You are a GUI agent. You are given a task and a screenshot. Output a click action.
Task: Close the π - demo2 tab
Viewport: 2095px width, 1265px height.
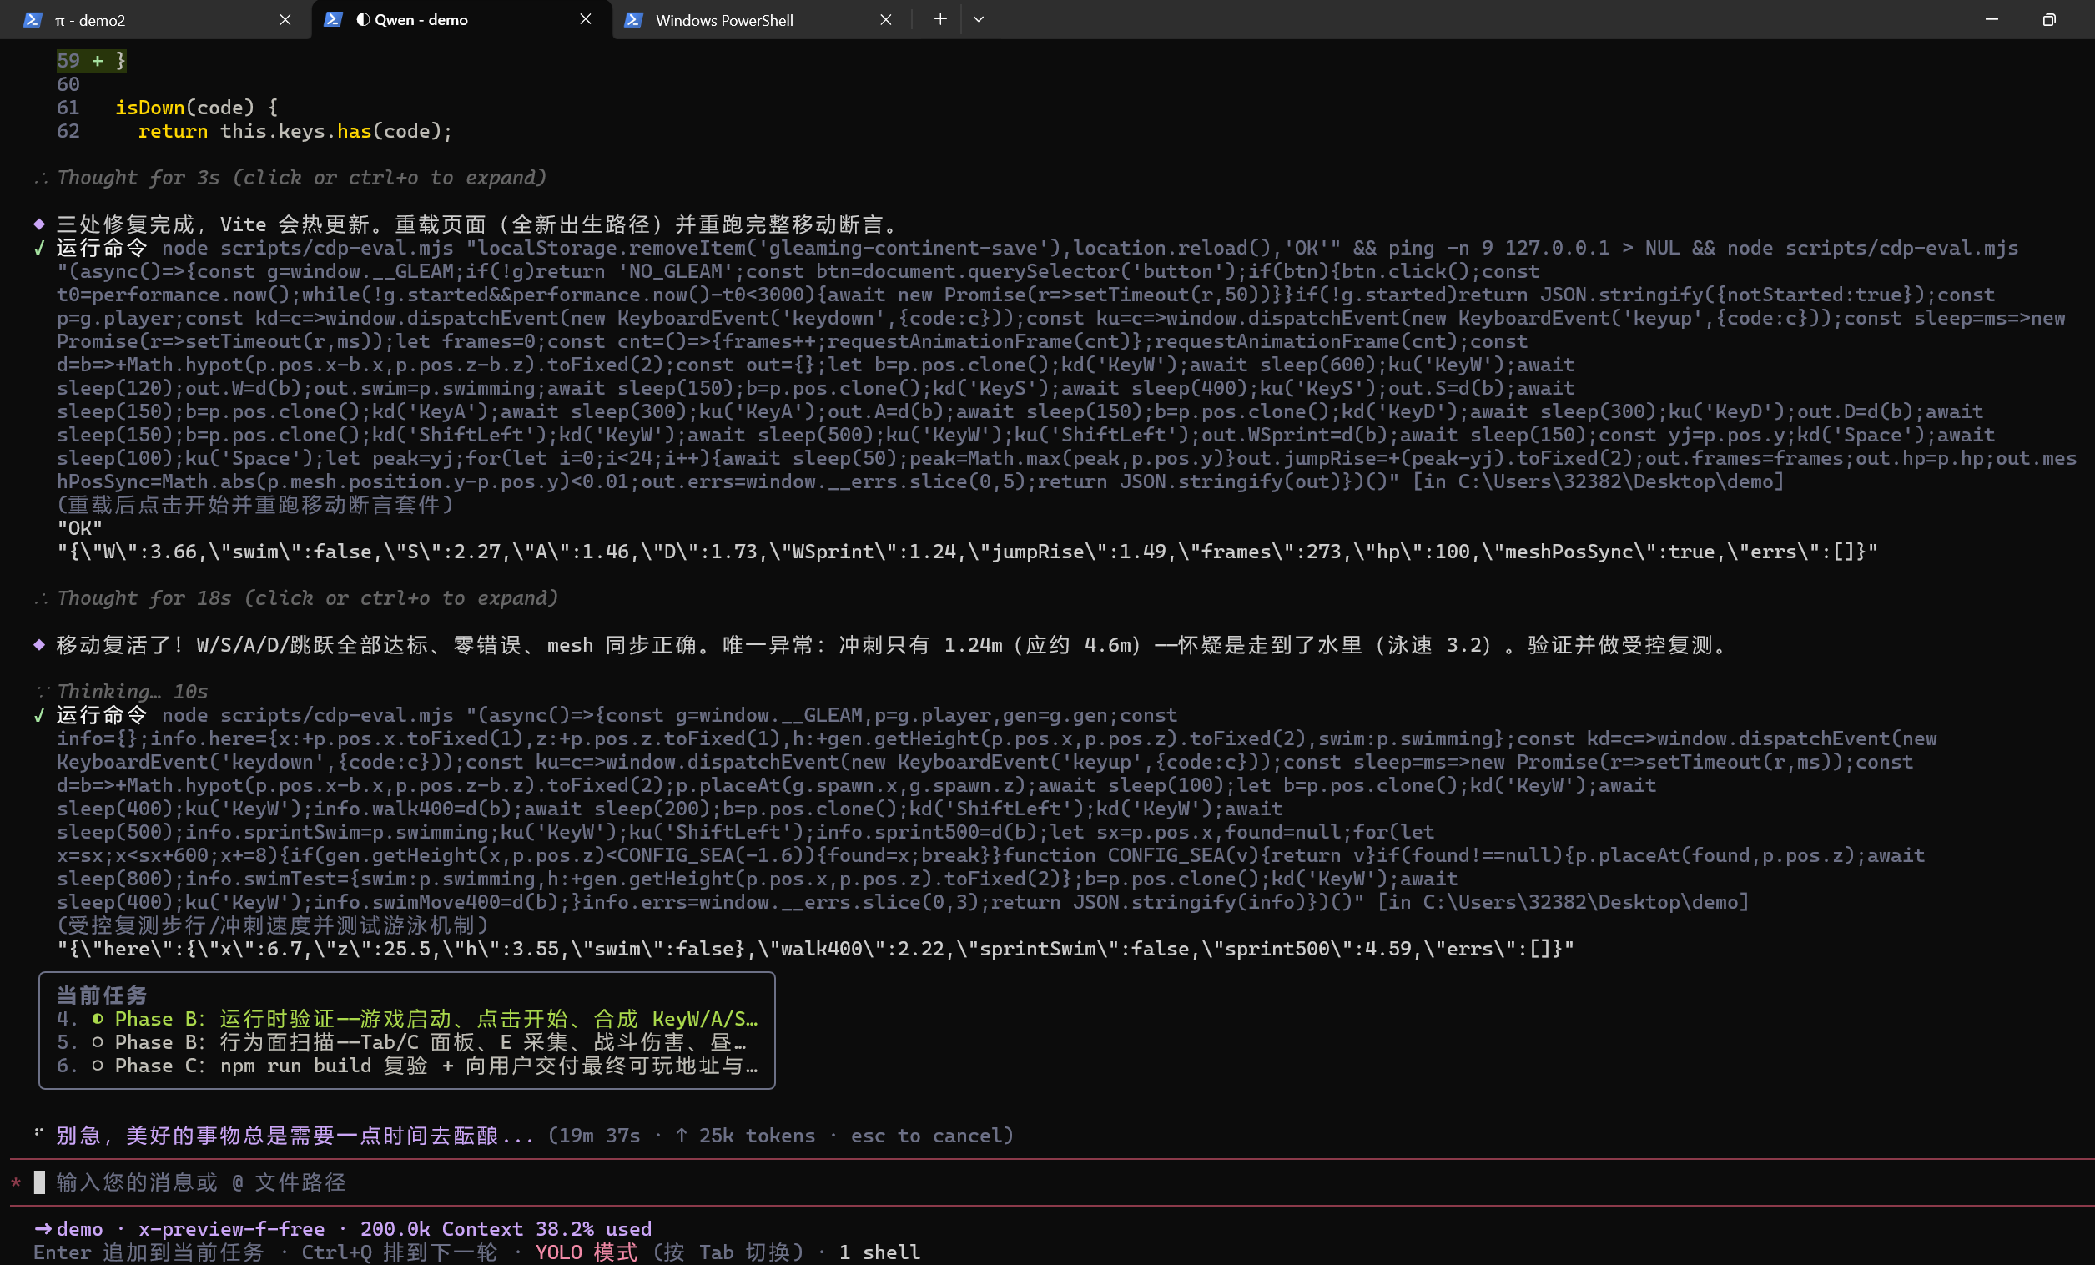285,19
